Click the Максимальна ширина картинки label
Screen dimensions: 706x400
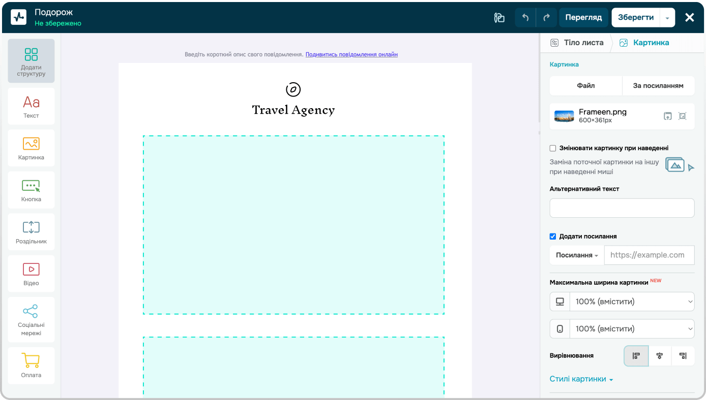point(599,282)
